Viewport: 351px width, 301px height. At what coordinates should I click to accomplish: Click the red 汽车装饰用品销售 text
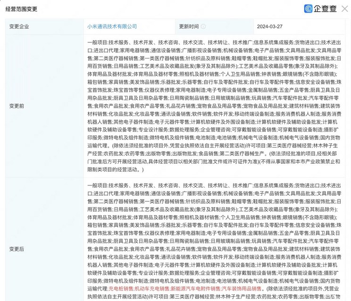[242, 288]
